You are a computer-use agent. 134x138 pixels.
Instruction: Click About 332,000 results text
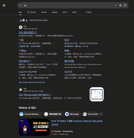pos(39,20)
